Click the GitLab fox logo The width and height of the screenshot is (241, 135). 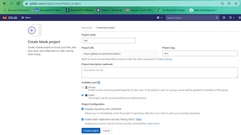(x=5, y=18)
